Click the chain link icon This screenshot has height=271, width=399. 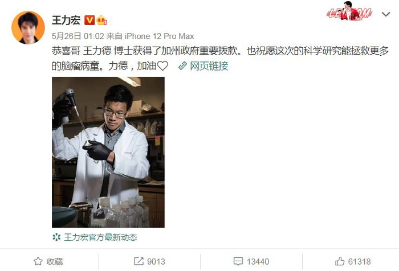click(183, 66)
